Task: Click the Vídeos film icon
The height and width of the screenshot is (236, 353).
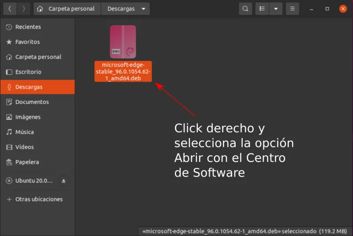Action: tap(9, 147)
